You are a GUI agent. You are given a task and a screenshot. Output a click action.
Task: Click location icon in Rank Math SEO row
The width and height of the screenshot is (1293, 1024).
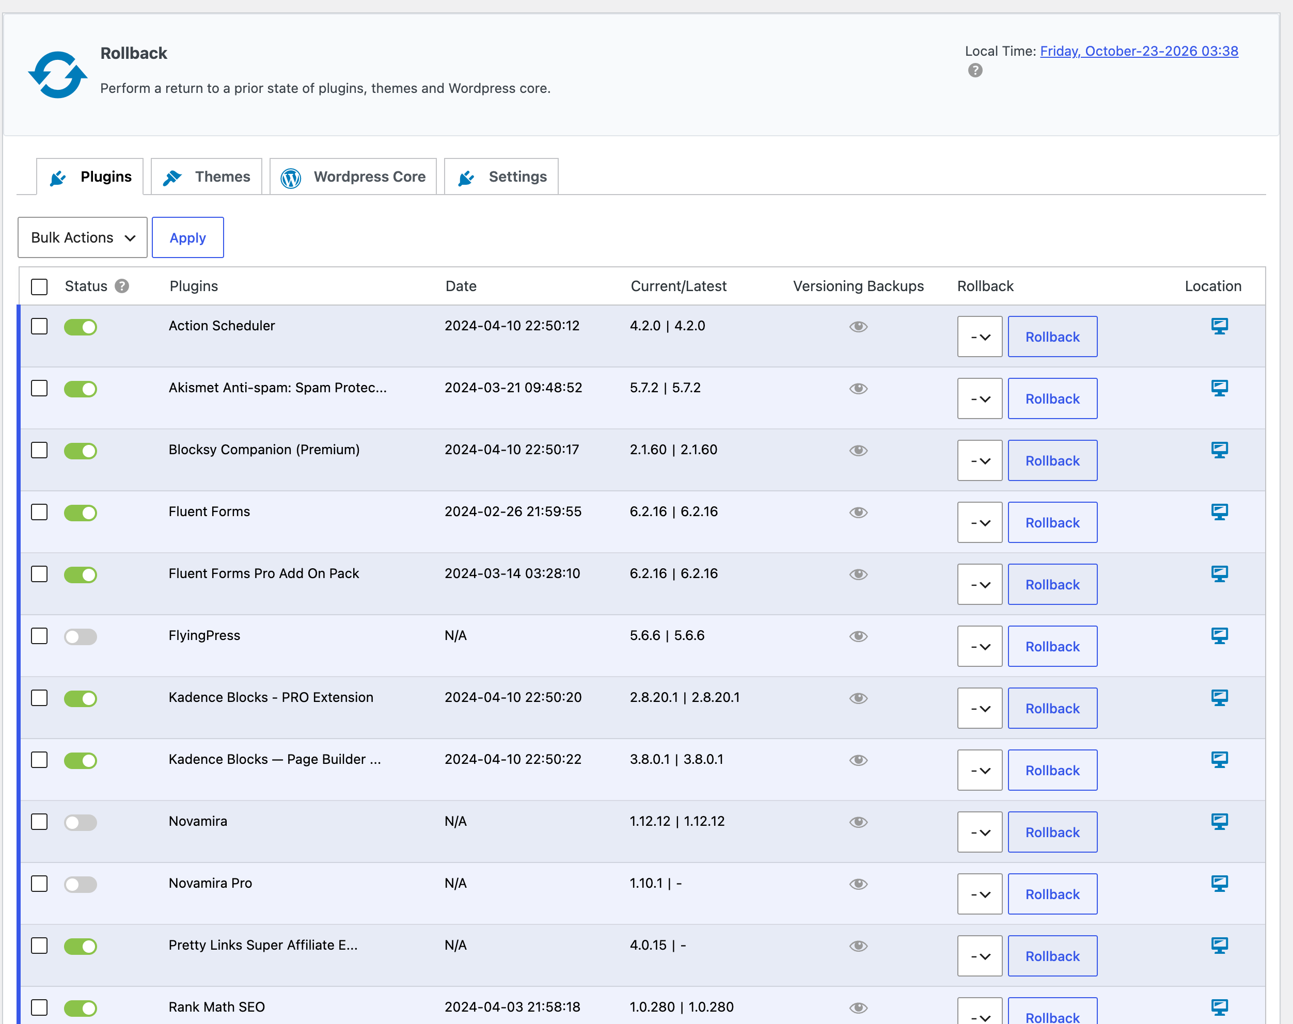[1219, 1007]
